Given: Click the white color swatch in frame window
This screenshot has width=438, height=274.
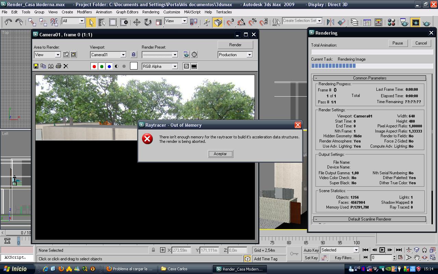Looking at the screenshot, I should tap(134, 66).
